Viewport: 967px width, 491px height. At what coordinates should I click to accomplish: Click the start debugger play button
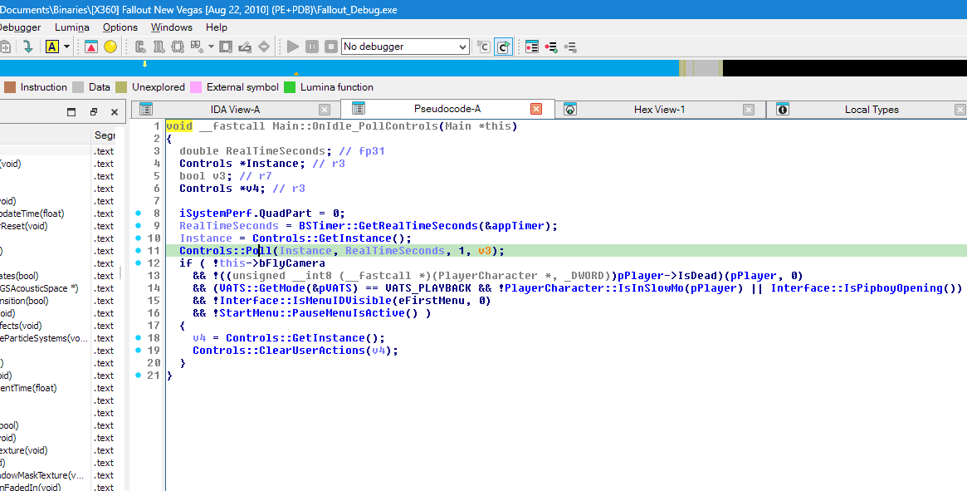click(x=293, y=47)
